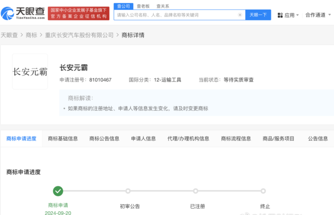
Task: Click the 初审公告 progress step marker
Action: [128, 191]
